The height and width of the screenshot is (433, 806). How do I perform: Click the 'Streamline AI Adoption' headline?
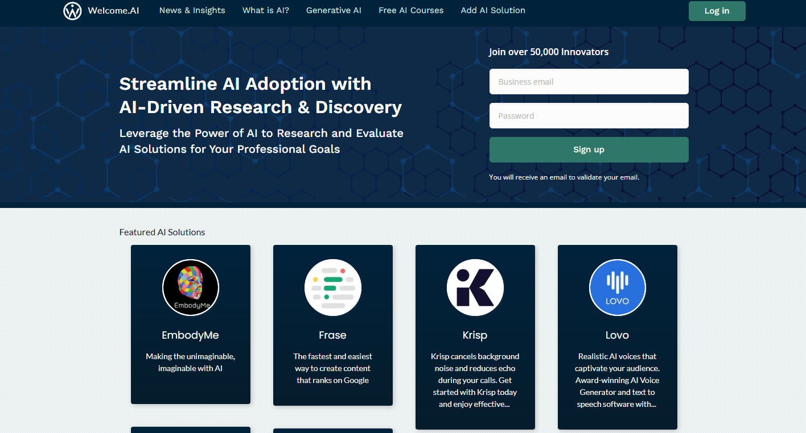pyautogui.click(x=261, y=95)
